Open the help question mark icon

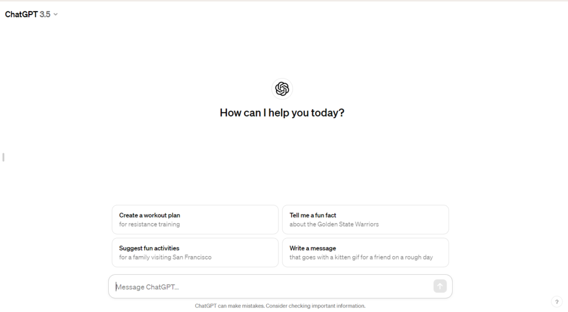557,302
